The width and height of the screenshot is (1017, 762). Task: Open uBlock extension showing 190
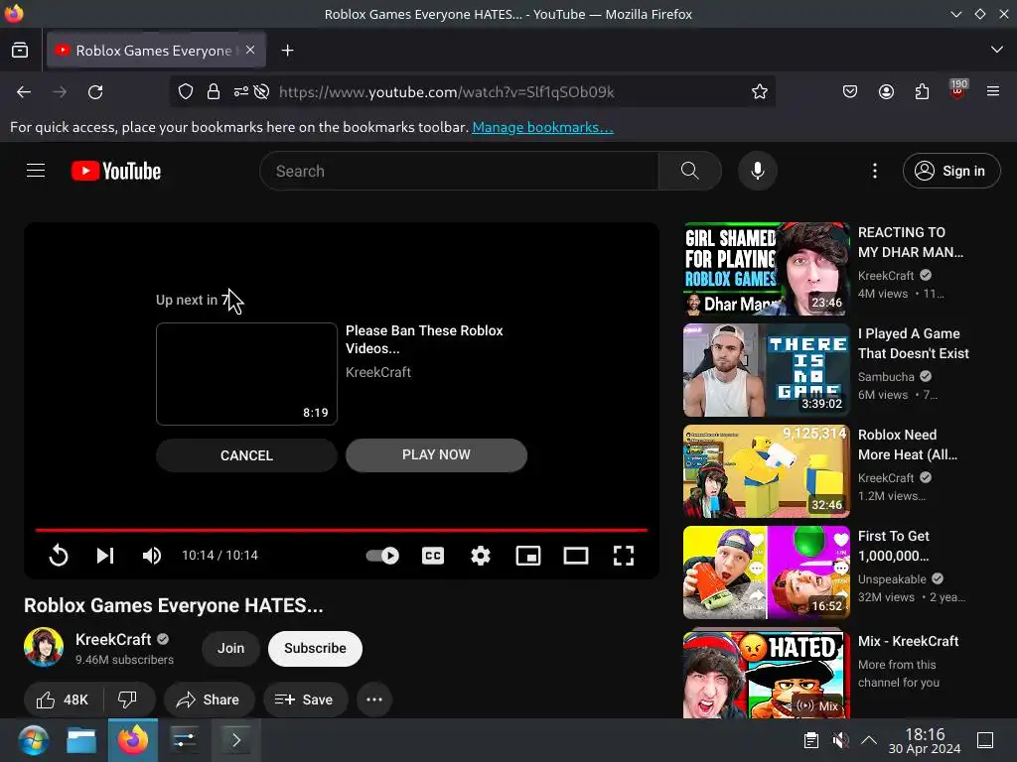coord(958,90)
